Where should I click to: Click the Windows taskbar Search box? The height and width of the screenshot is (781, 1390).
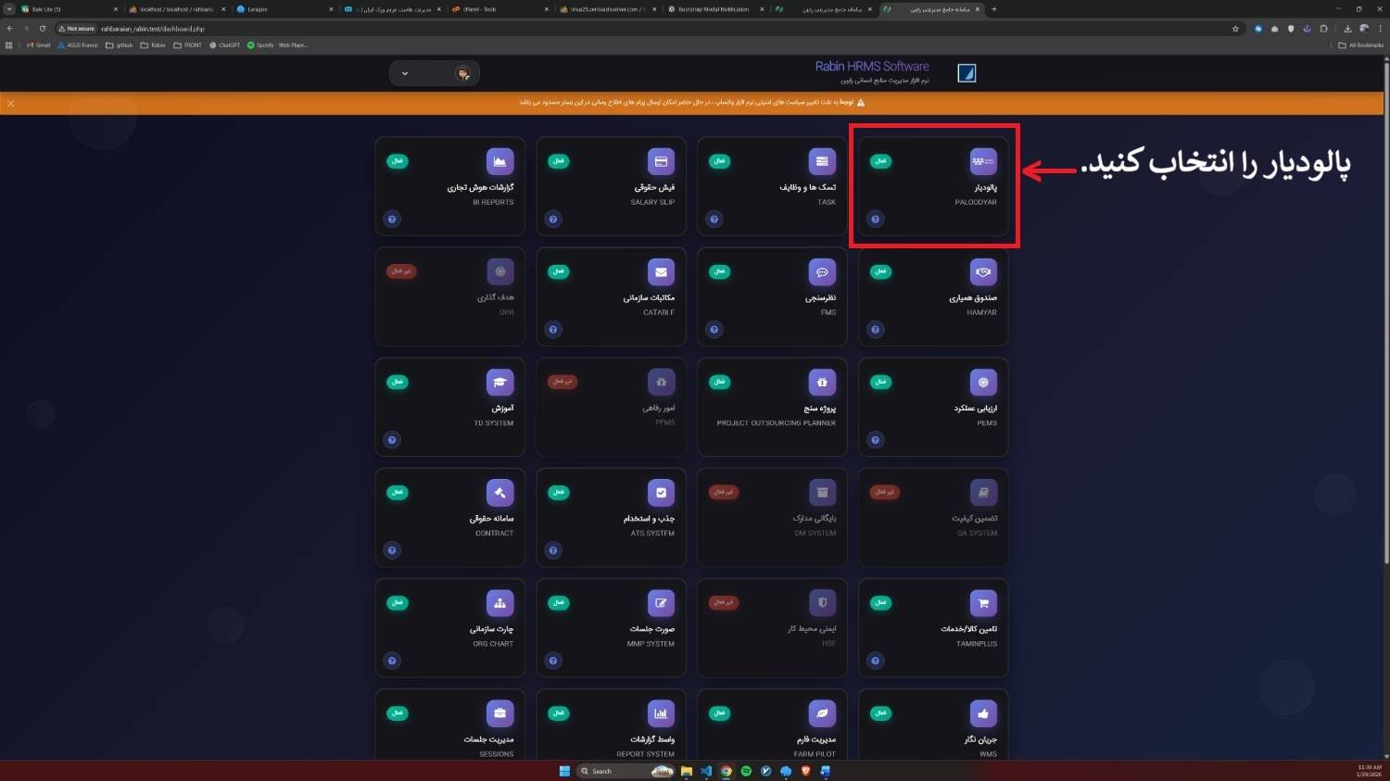tap(613, 771)
